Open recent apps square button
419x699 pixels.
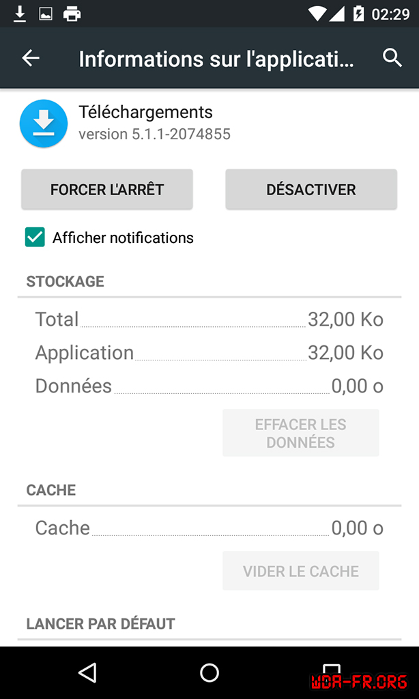pyautogui.click(x=331, y=672)
